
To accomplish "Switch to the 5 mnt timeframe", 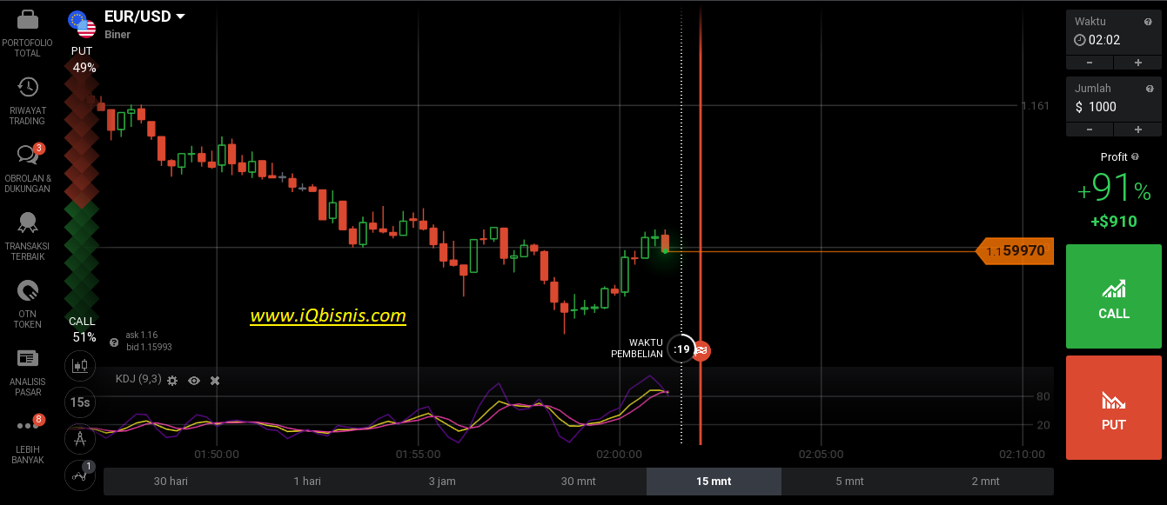I will (849, 481).
